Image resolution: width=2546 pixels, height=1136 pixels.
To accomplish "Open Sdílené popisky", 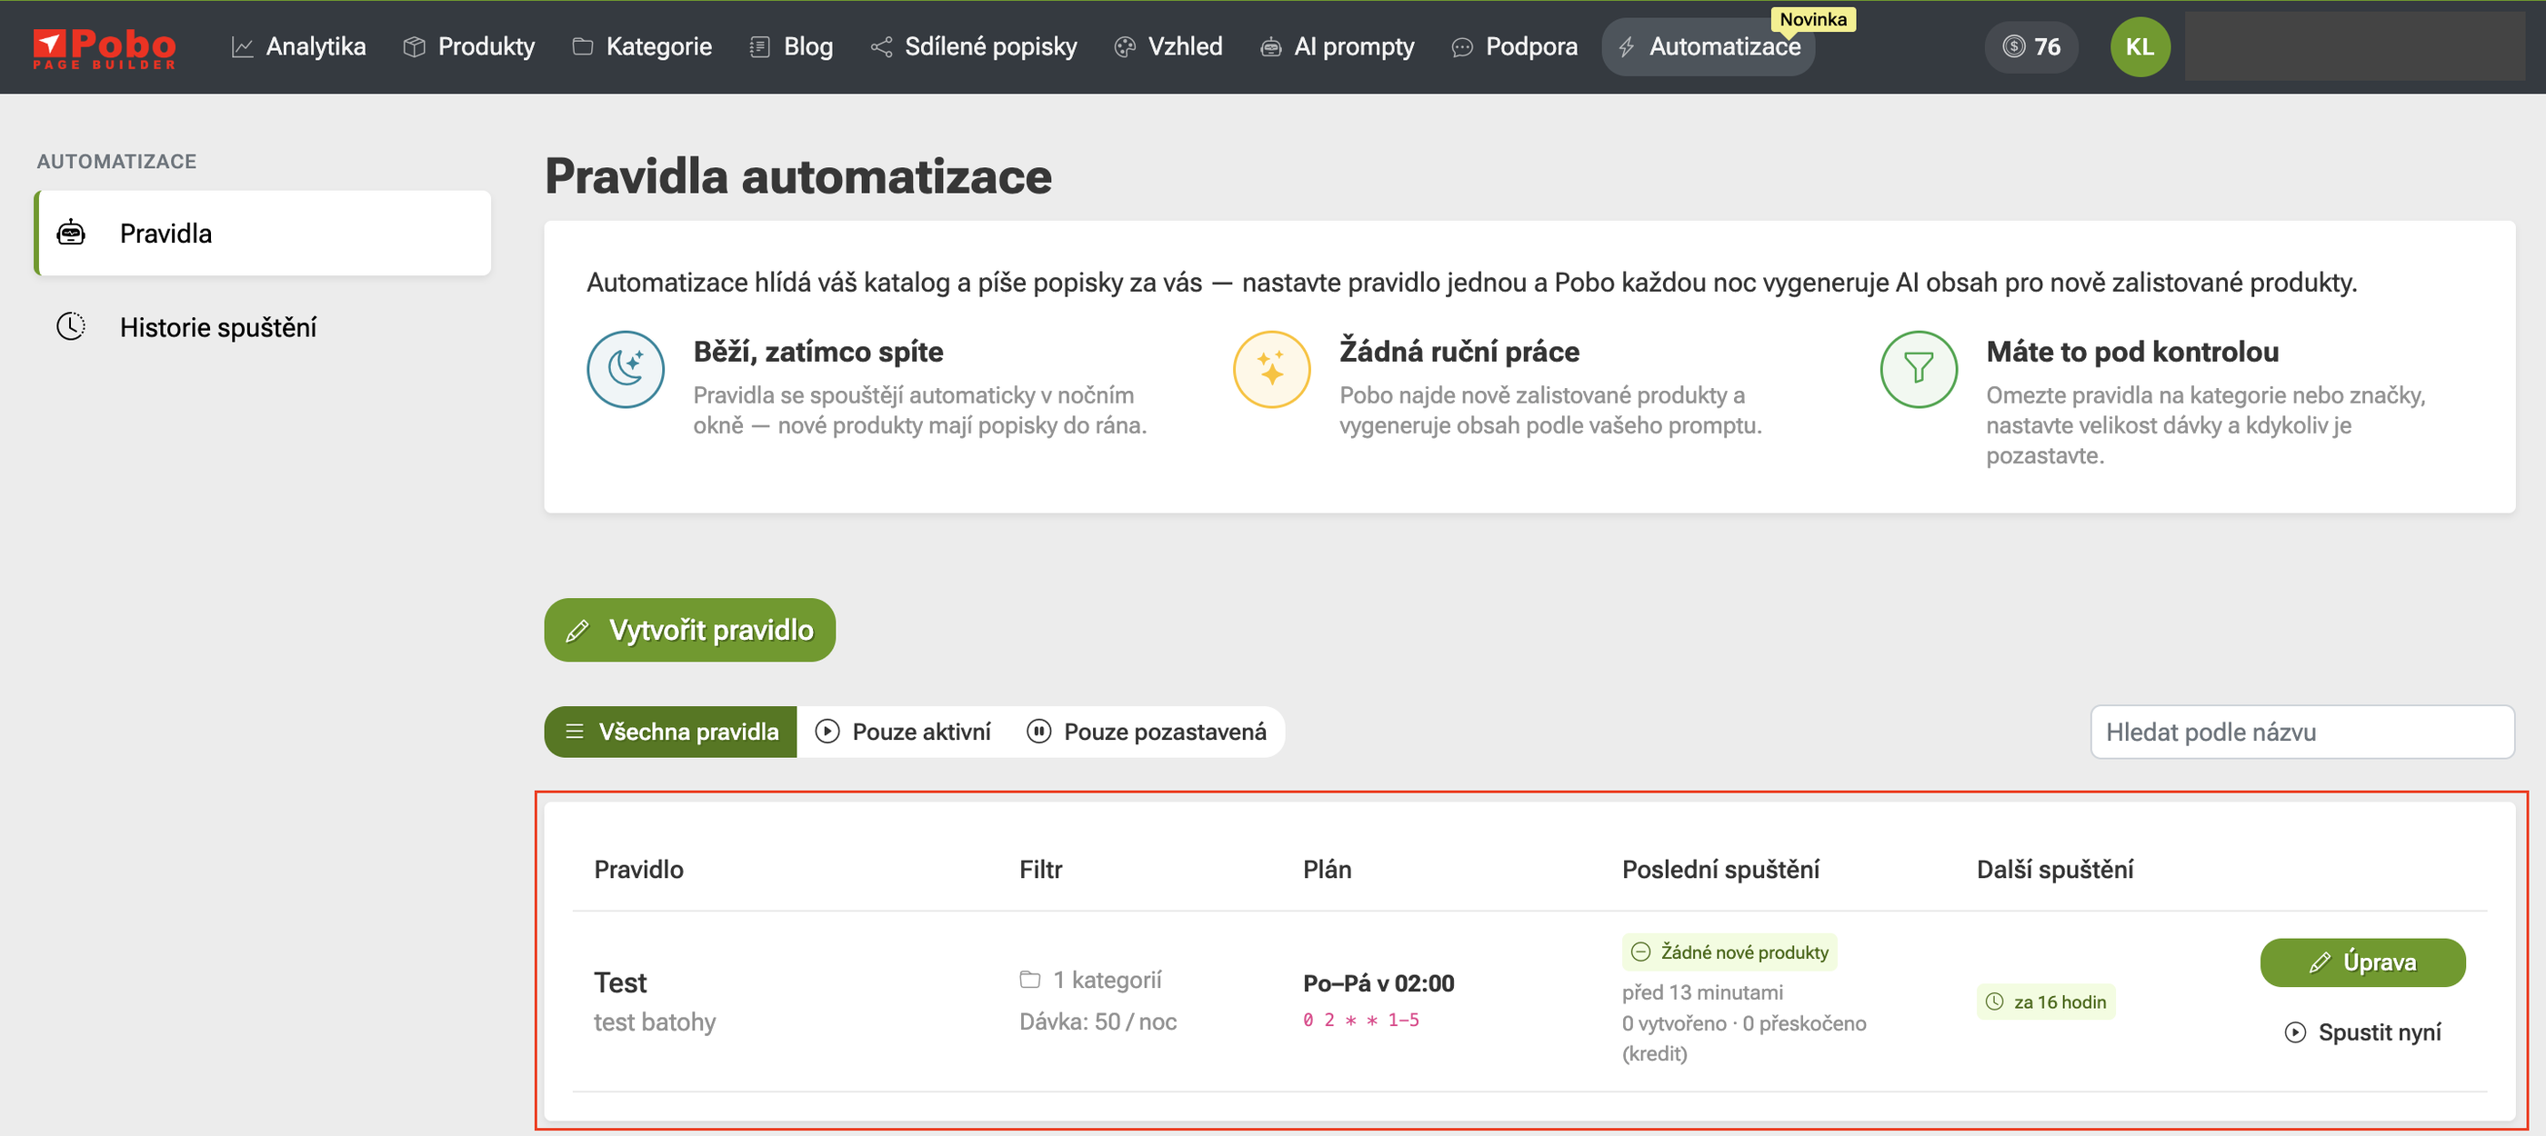I will coord(974,46).
